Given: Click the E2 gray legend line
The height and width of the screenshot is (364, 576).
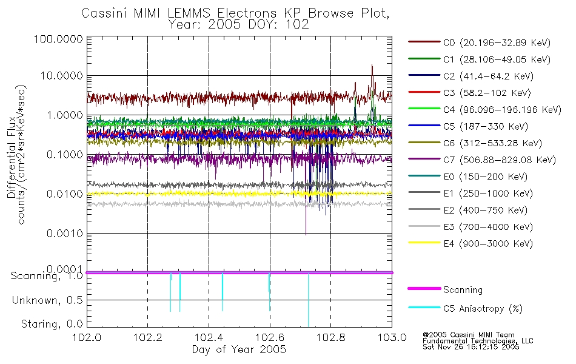Looking at the screenshot, I should [424, 209].
